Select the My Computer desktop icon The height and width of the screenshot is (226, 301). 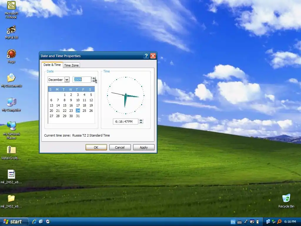pyautogui.click(x=11, y=104)
